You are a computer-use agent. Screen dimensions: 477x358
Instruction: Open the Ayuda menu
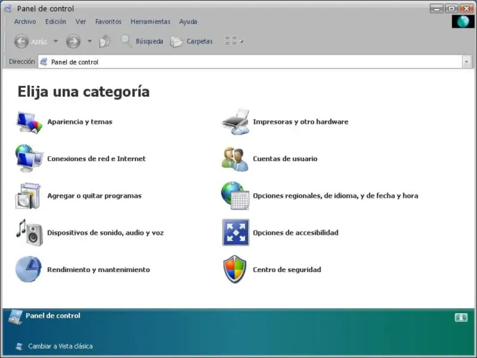(x=188, y=21)
